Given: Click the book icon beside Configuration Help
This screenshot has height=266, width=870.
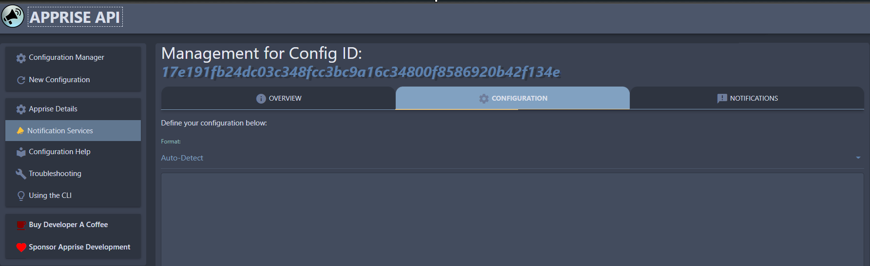Looking at the screenshot, I should tap(21, 152).
